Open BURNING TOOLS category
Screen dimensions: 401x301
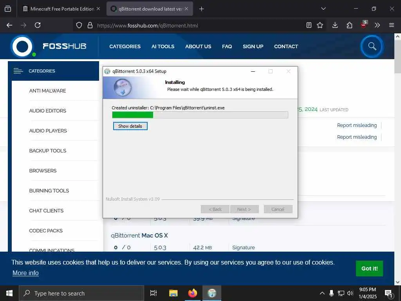[x=49, y=191]
